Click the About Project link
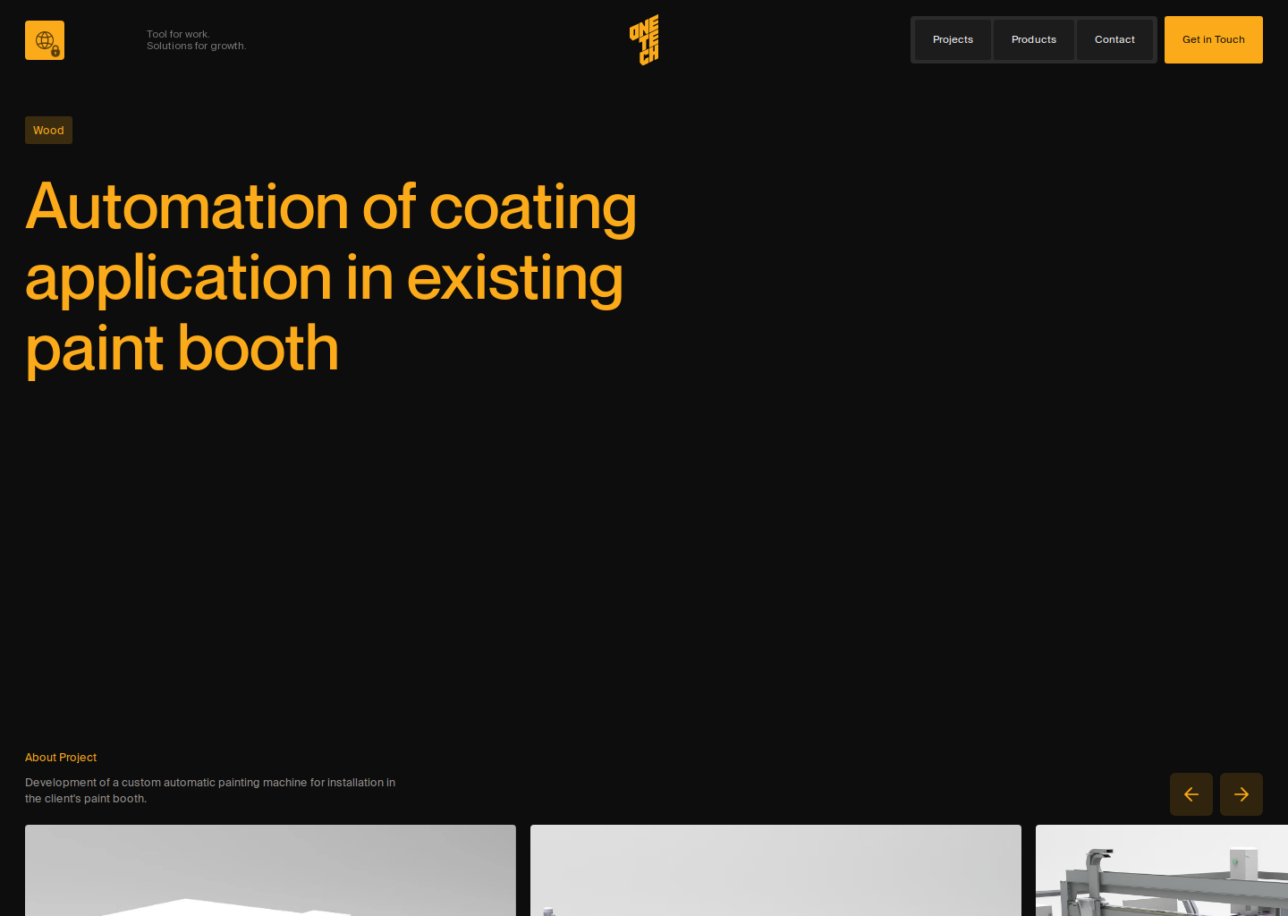Image resolution: width=1288 pixels, height=916 pixels. 60,757
